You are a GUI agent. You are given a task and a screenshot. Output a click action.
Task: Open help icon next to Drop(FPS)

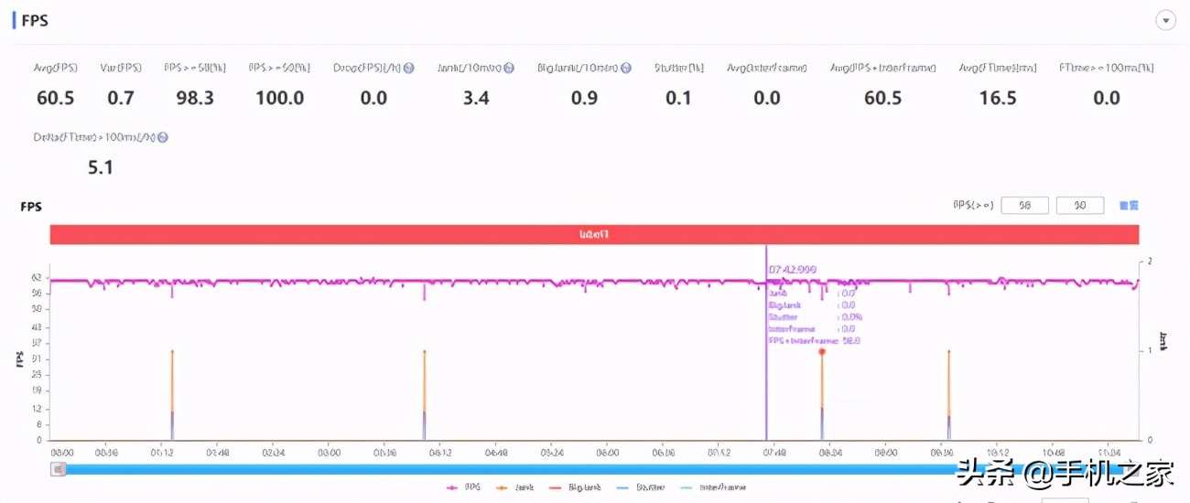409,68
